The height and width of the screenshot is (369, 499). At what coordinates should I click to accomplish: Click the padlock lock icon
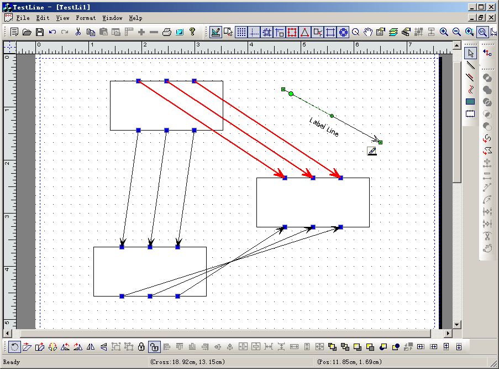click(x=141, y=347)
